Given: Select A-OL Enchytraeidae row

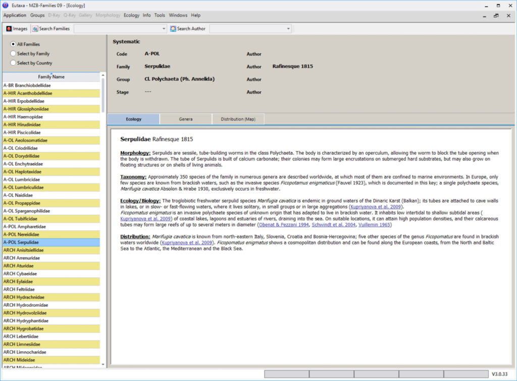Looking at the screenshot, I should (51, 164).
